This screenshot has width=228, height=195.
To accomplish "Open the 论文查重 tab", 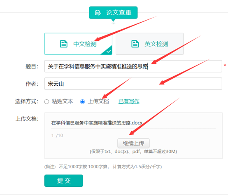I will tap(113, 12).
